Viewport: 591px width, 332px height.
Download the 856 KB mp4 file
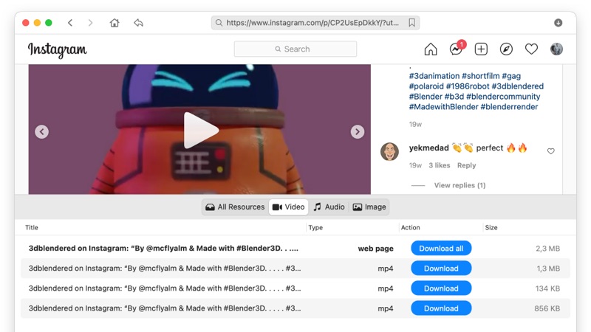pyautogui.click(x=441, y=308)
